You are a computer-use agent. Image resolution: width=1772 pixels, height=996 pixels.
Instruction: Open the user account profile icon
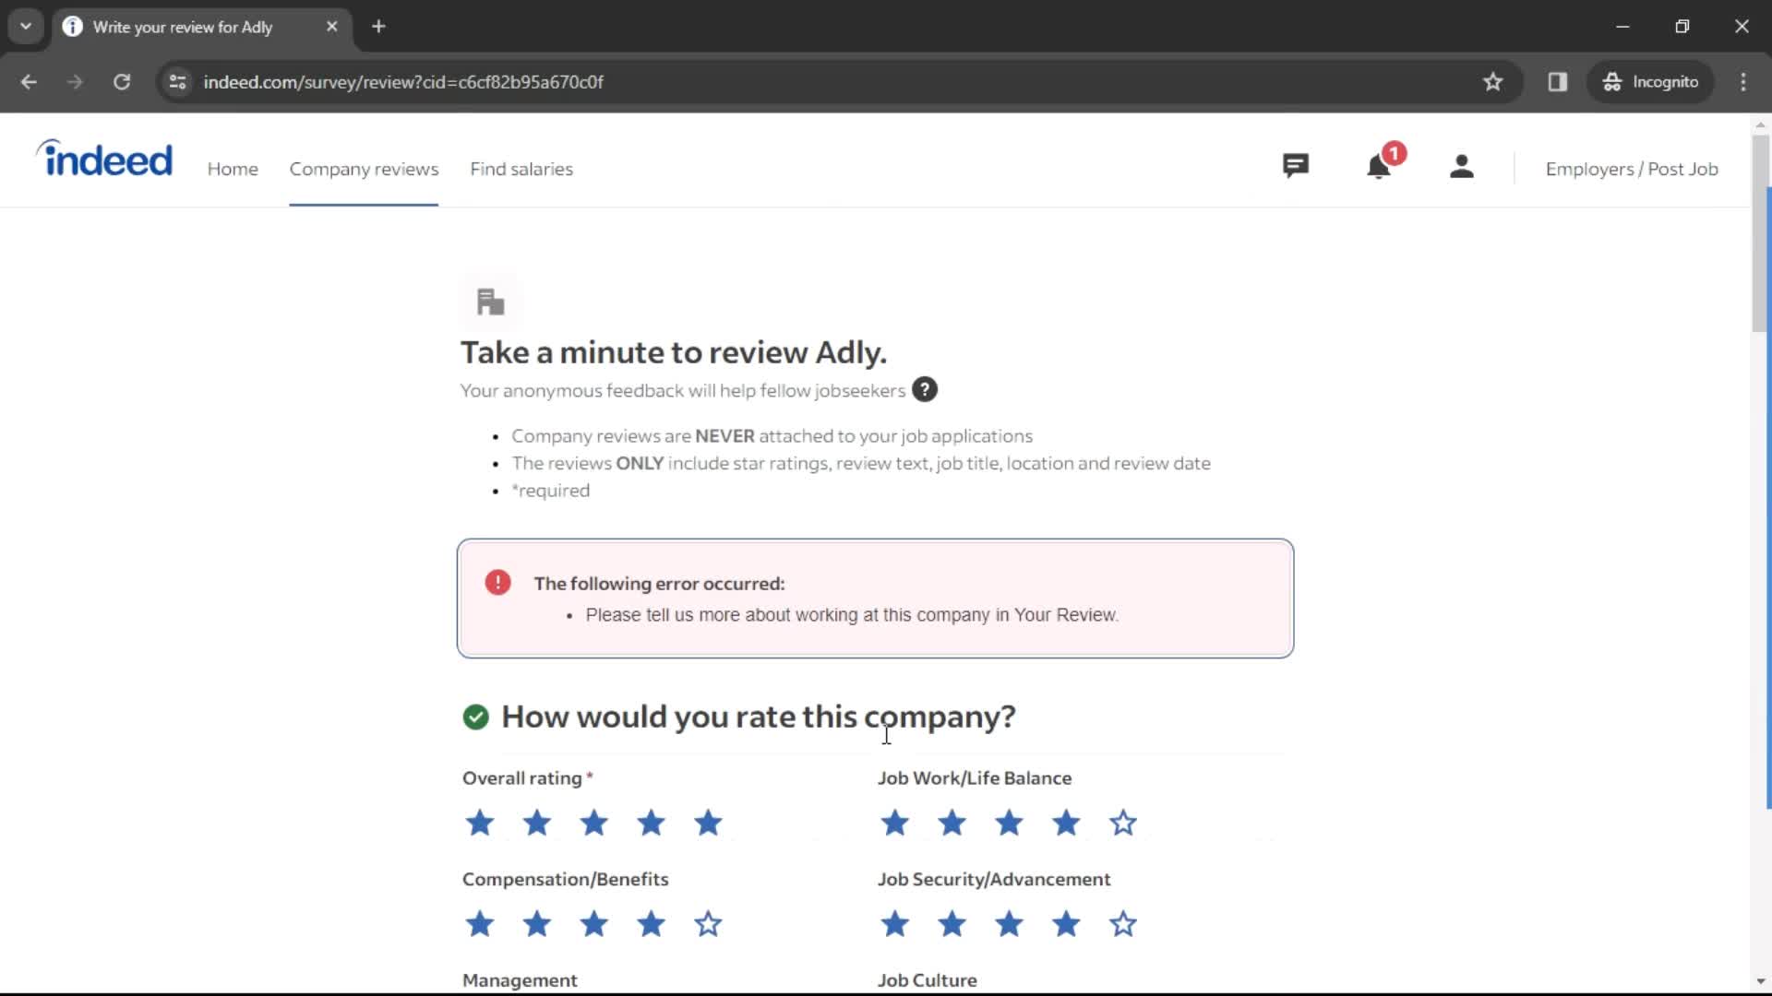[1462, 167]
